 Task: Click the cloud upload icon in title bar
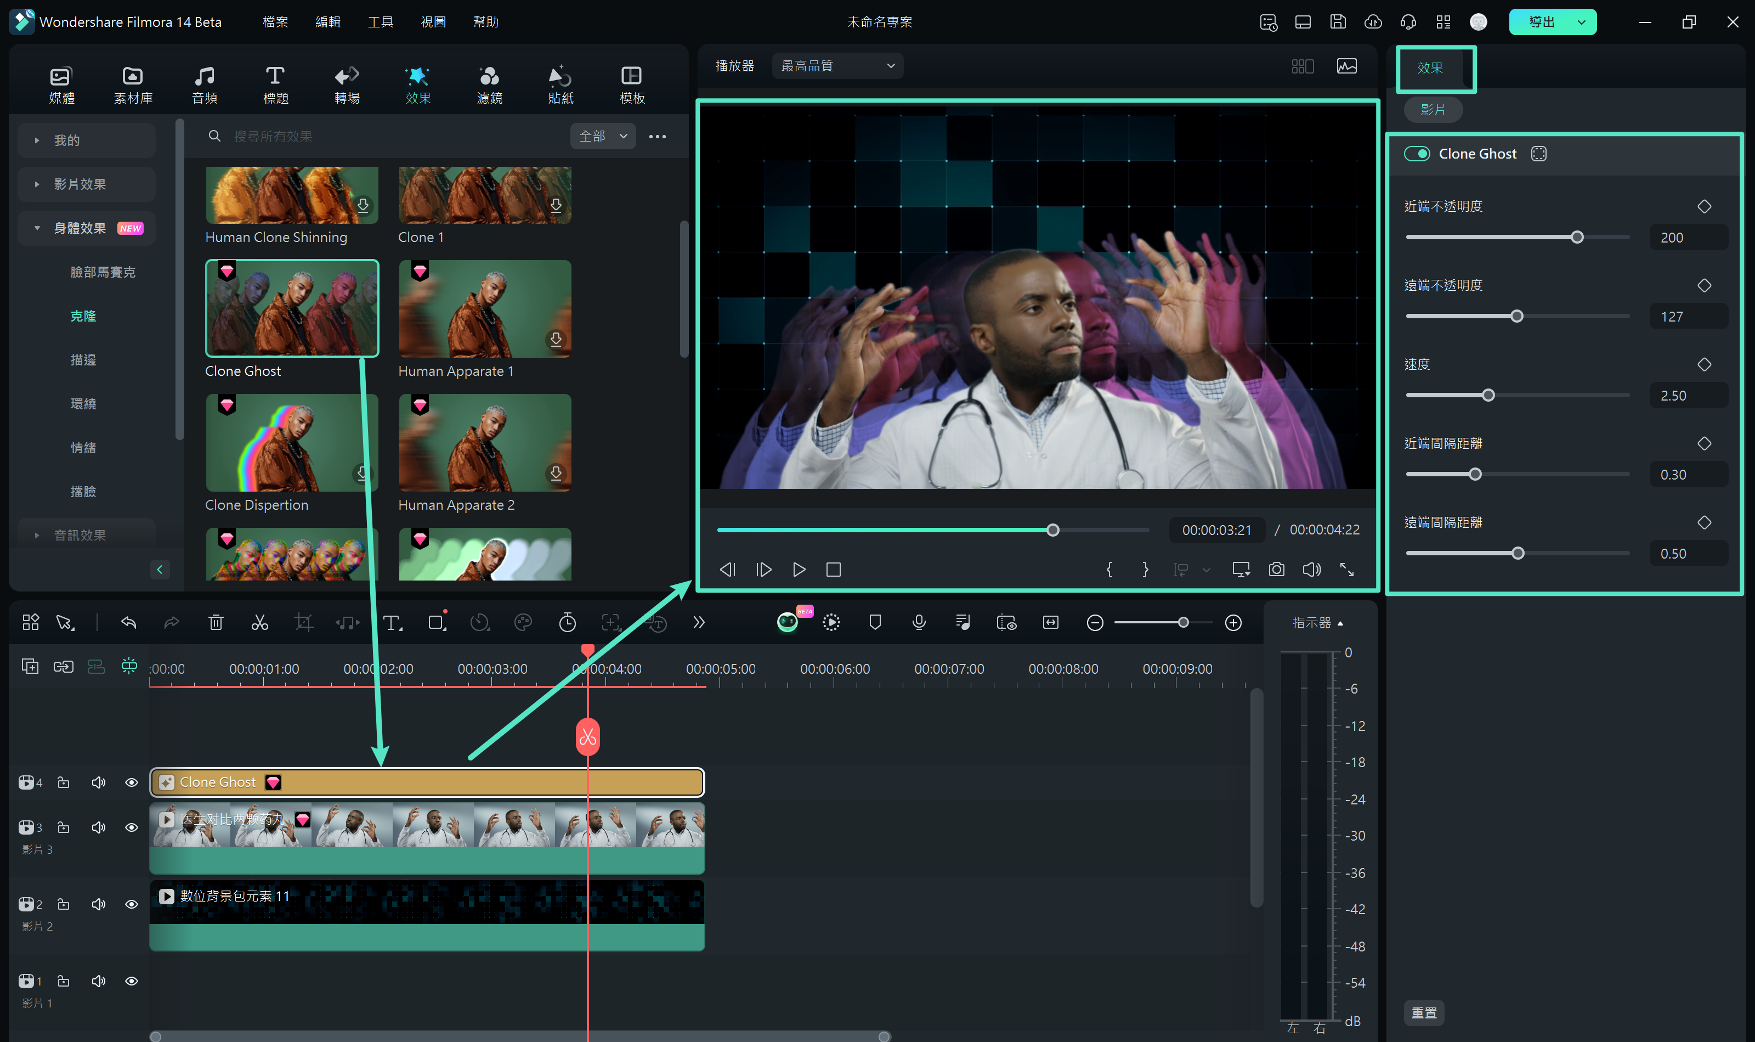[x=1373, y=22]
